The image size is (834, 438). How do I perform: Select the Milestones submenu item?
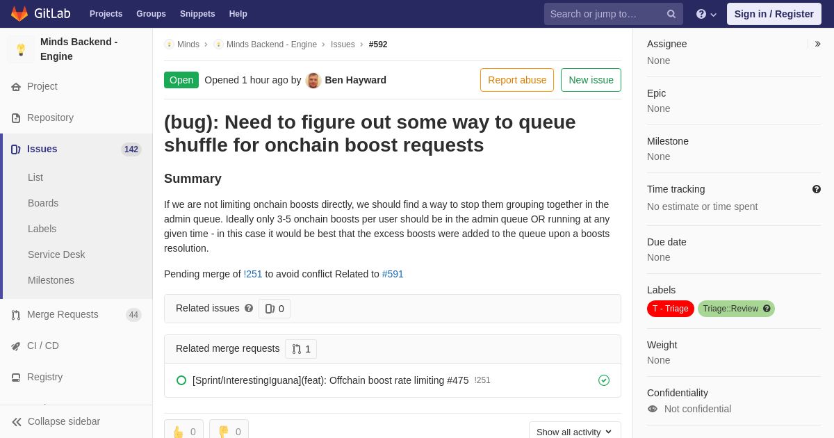click(51, 280)
